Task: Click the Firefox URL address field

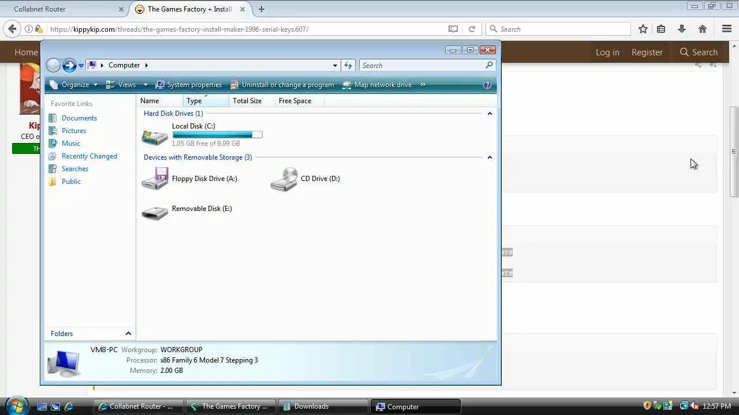Action: pyautogui.click(x=247, y=29)
